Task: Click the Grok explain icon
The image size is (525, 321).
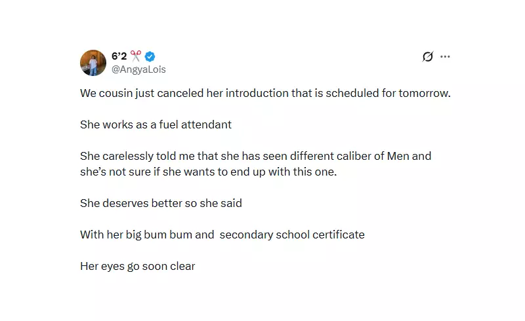Action: (428, 56)
